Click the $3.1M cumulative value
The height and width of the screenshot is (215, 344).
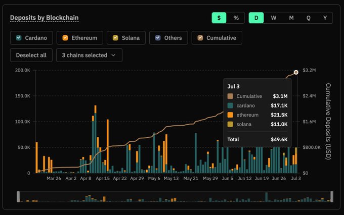[x=280, y=96]
